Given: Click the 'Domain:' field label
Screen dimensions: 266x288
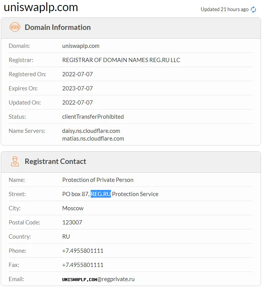Looking at the screenshot, I should tap(19, 46).
